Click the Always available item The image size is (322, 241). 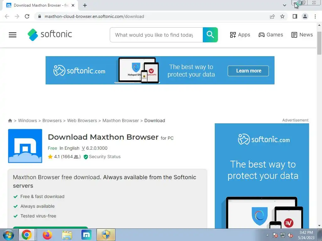37,206
